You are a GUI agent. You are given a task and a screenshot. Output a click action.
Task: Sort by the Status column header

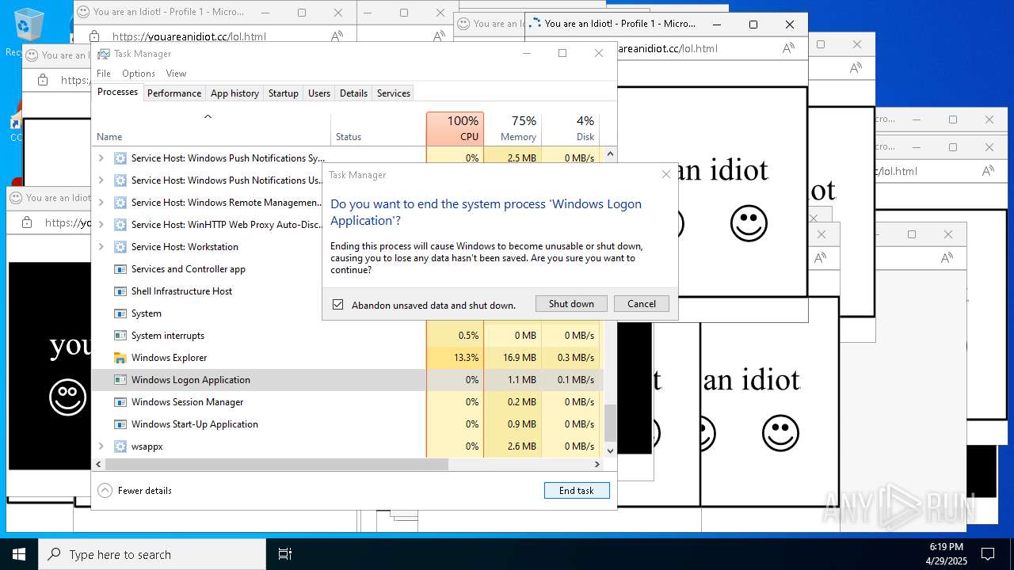378,129
